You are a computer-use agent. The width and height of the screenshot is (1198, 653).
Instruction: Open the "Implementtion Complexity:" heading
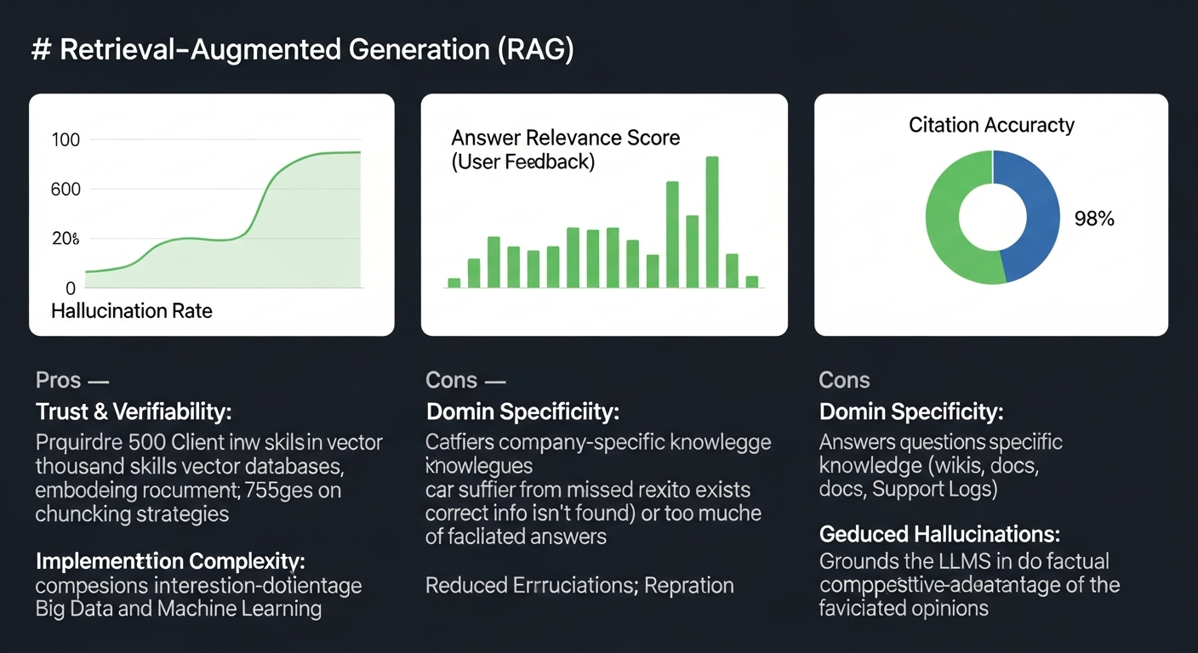[x=170, y=561]
